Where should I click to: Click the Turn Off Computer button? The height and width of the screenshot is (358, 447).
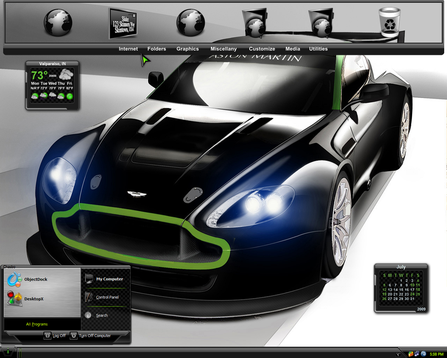click(x=90, y=336)
